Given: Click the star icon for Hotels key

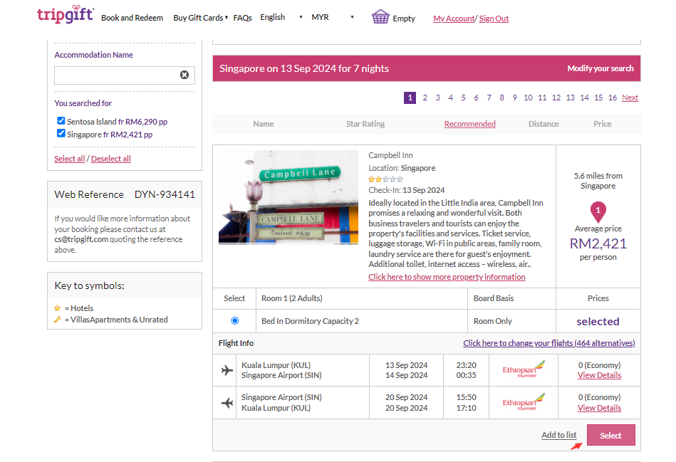Looking at the screenshot, I should click(x=57, y=308).
